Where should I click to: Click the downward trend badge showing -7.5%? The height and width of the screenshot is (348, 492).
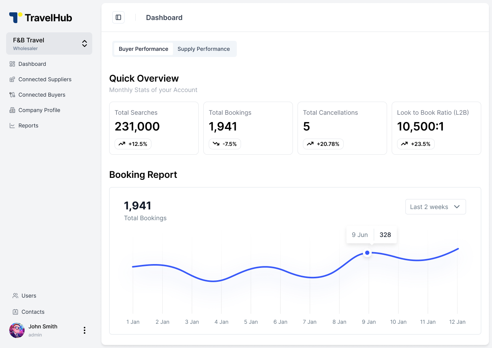click(224, 144)
